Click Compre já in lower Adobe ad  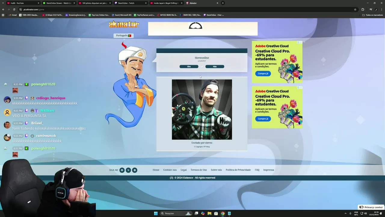point(263,119)
